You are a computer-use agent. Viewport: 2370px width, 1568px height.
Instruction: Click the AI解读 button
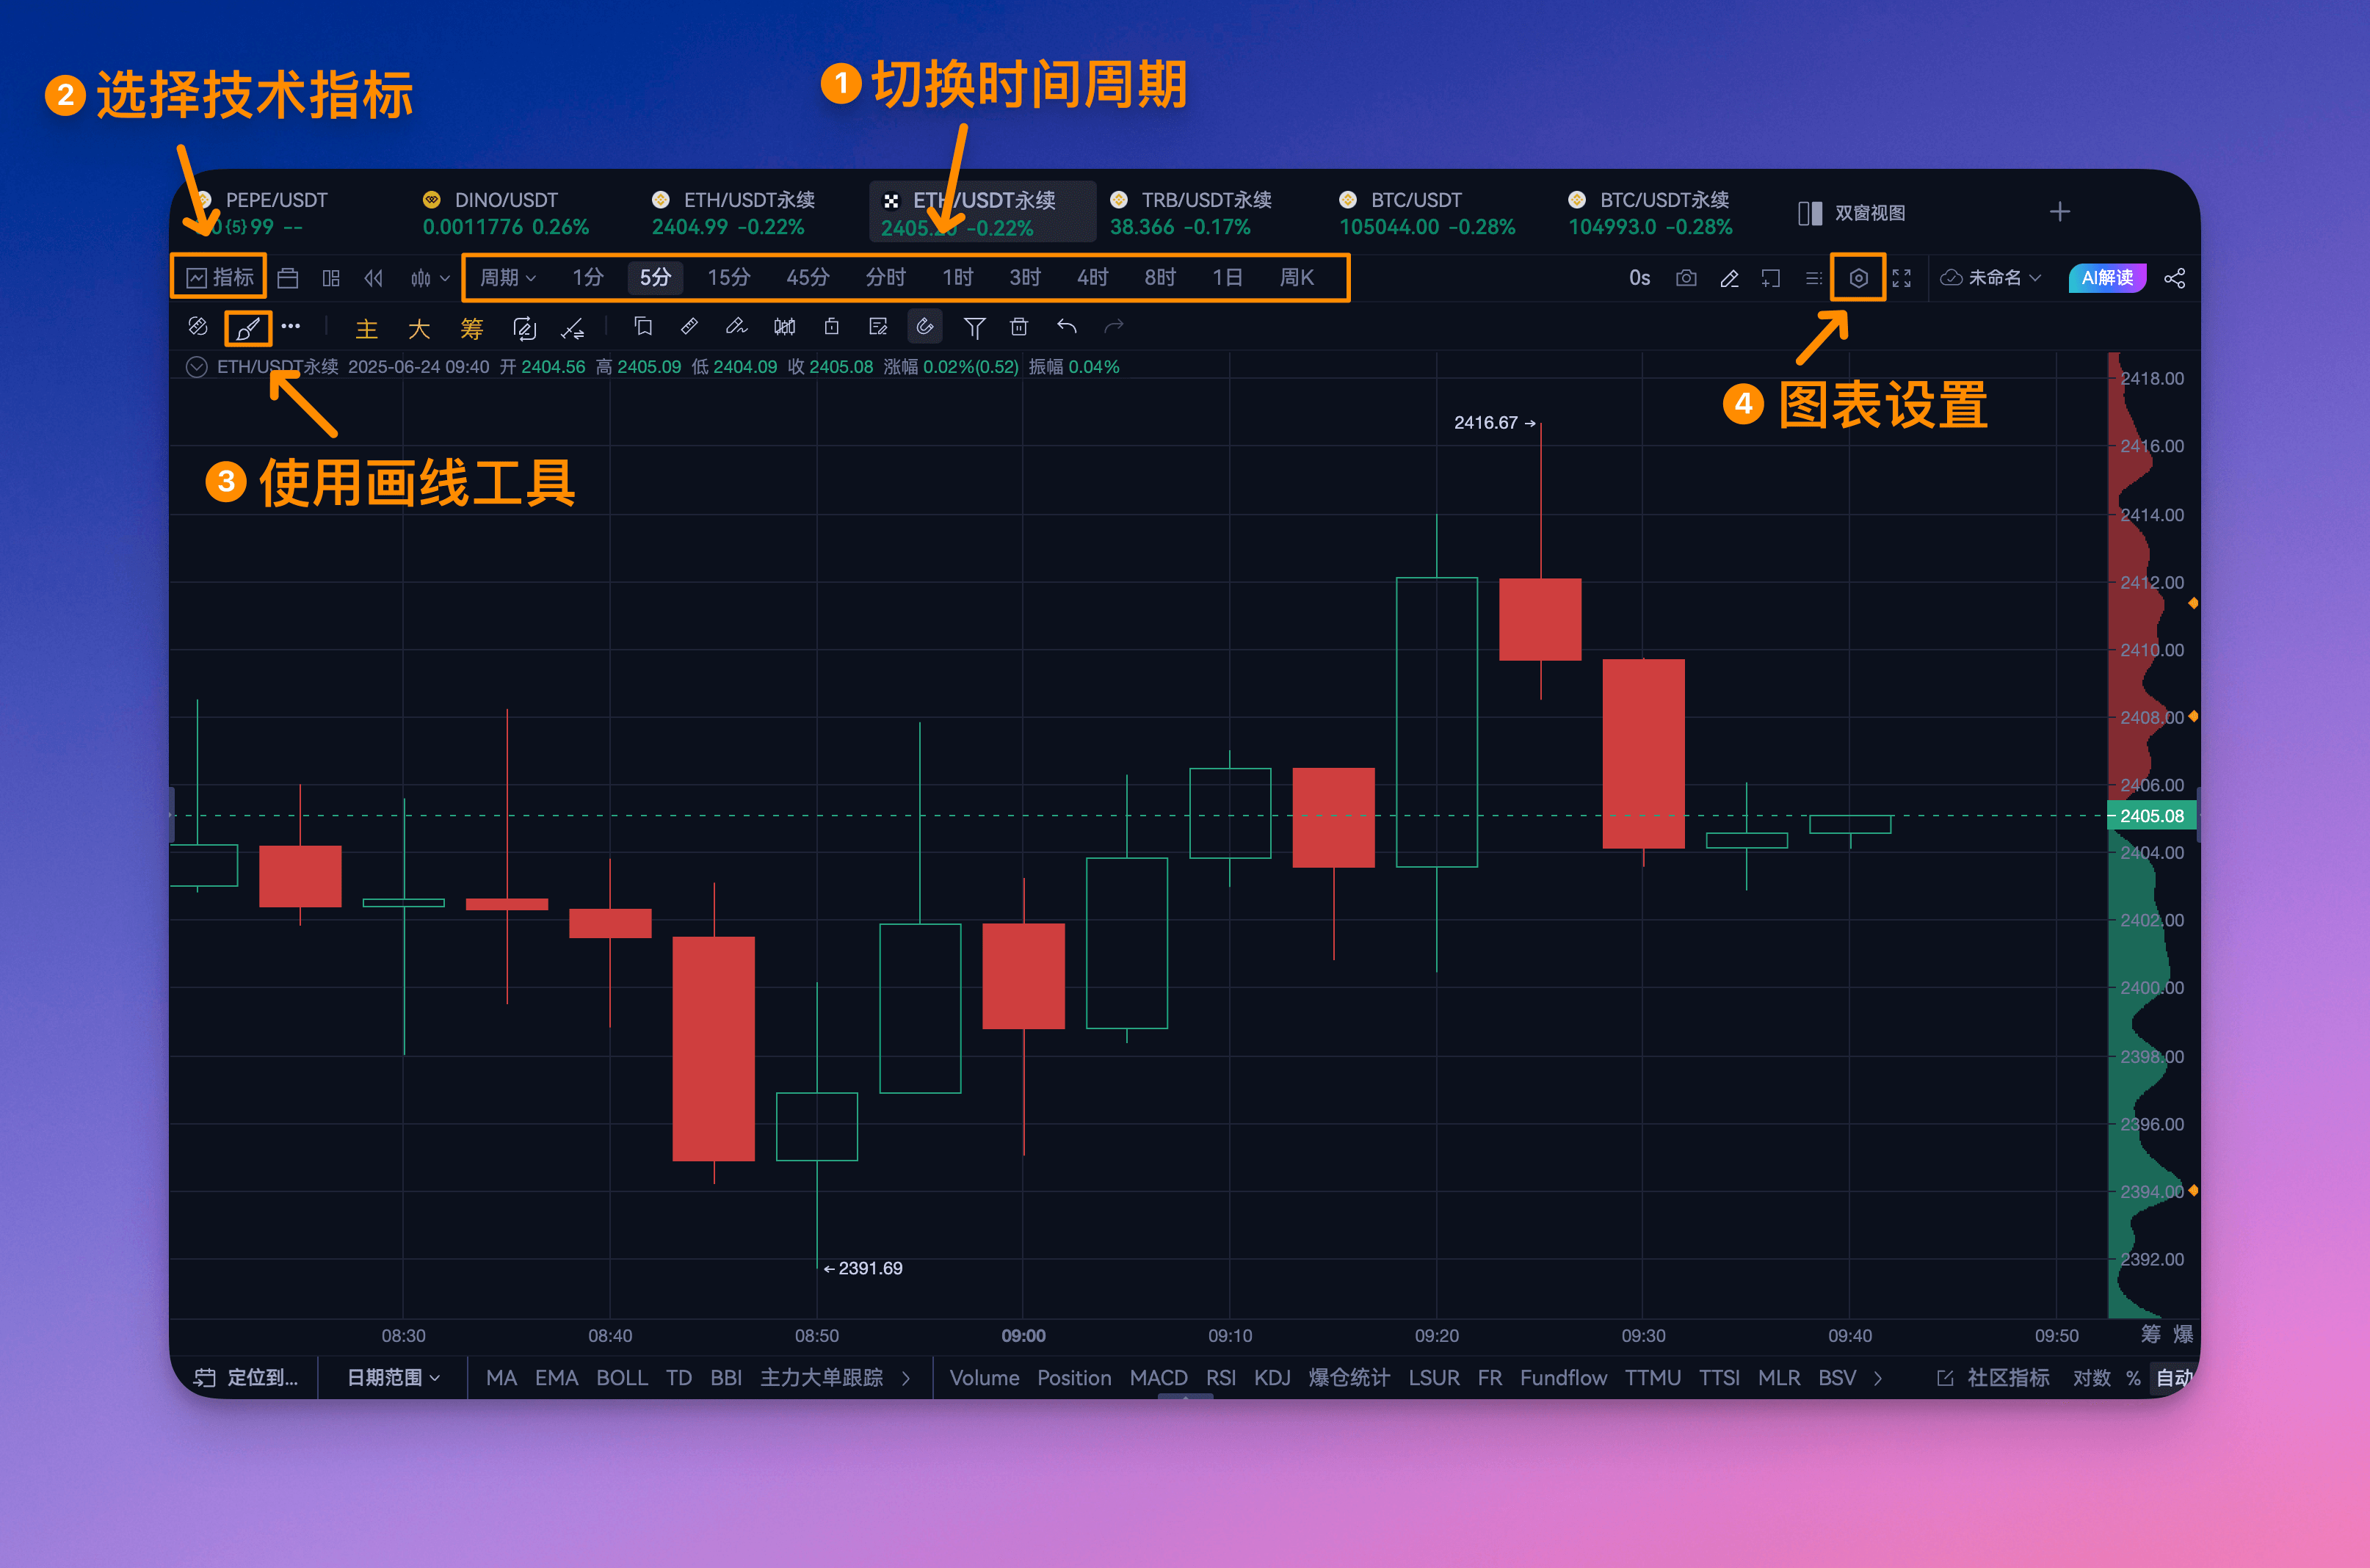2107,278
